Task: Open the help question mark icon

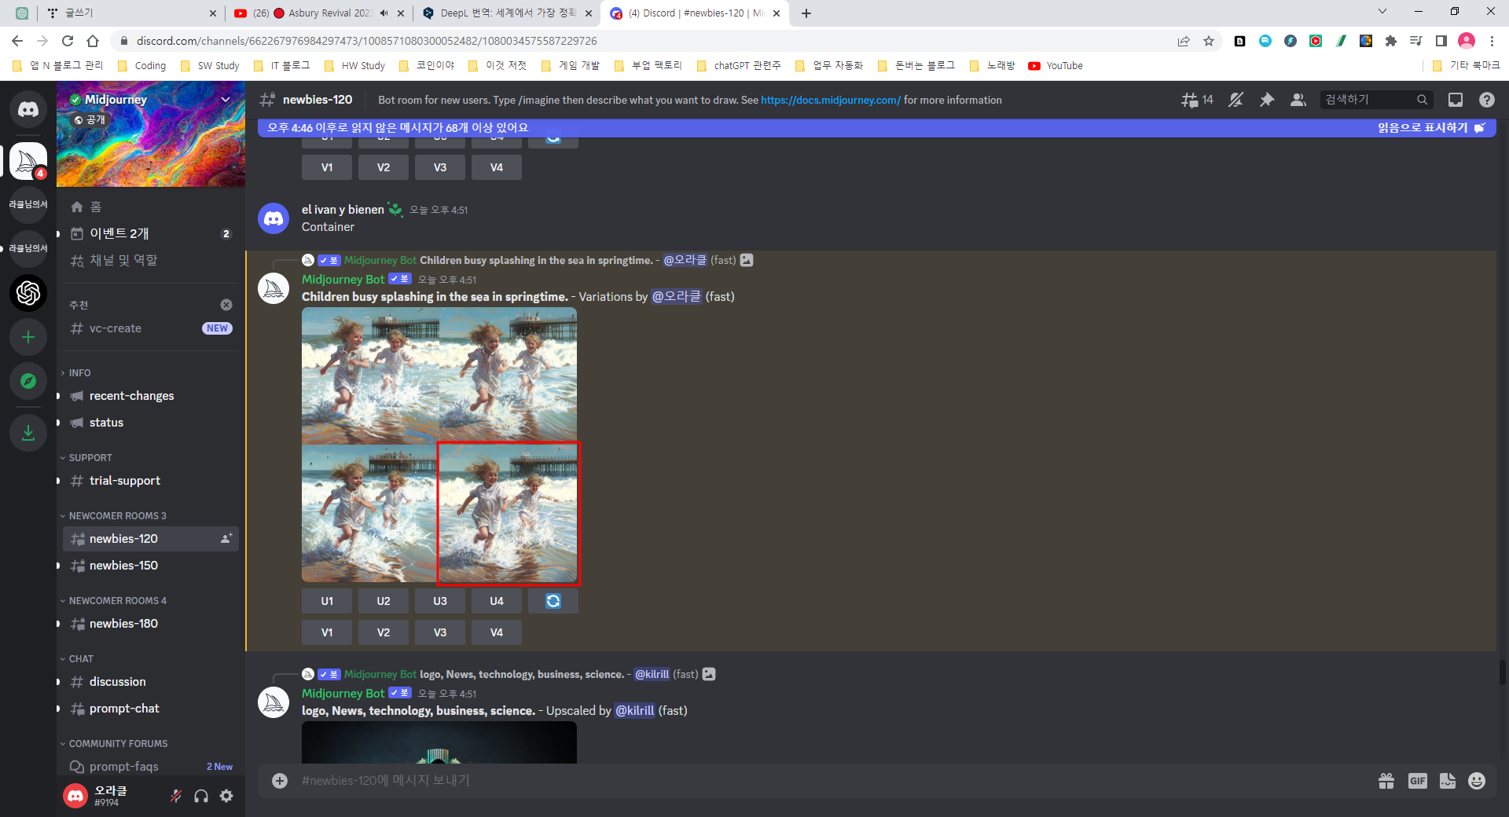Action: (x=1487, y=100)
